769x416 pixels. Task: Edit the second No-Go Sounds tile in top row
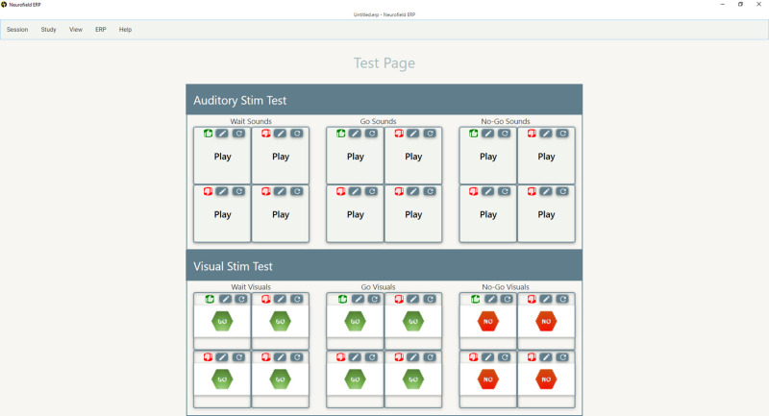[x=546, y=134]
